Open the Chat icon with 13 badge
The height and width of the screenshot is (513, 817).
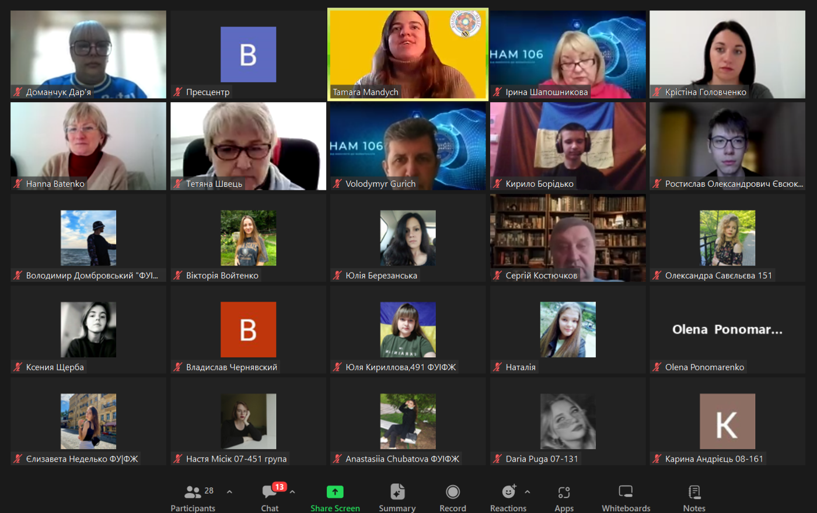[x=270, y=492]
